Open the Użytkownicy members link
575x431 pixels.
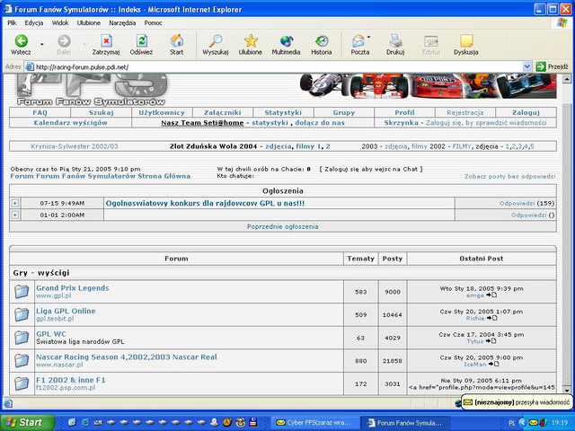point(162,112)
